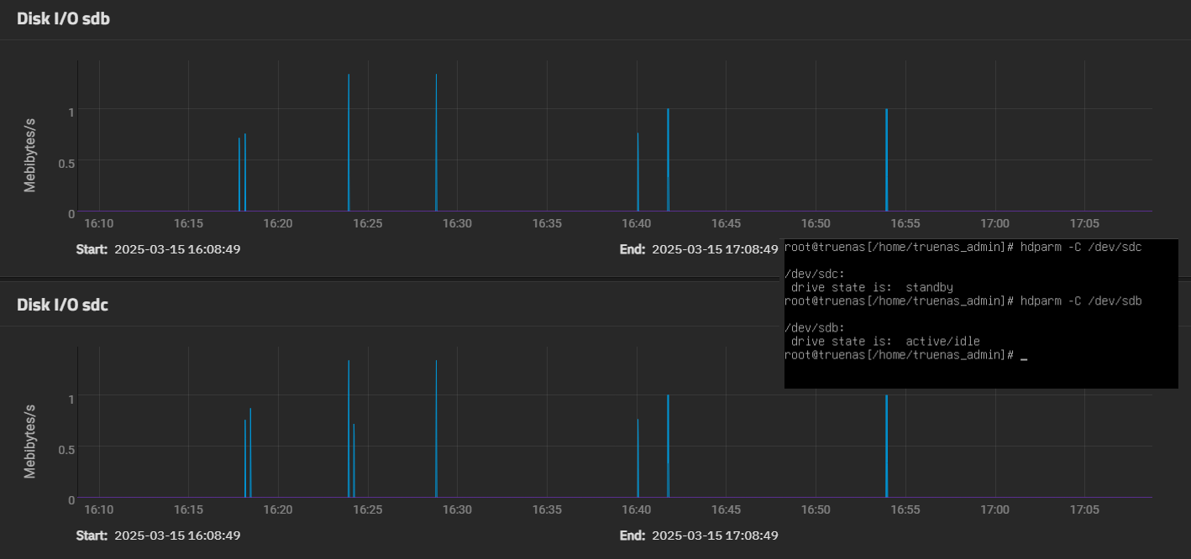Select the sdc chart's End timestamp 2025-03-15 17:08:49
The width and height of the screenshot is (1191, 559).
[x=715, y=535]
